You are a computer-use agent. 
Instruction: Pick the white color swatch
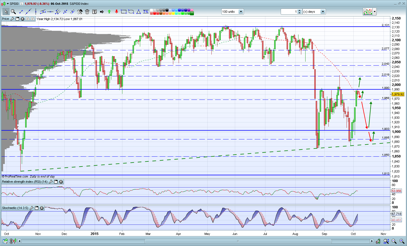click(151, 10)
